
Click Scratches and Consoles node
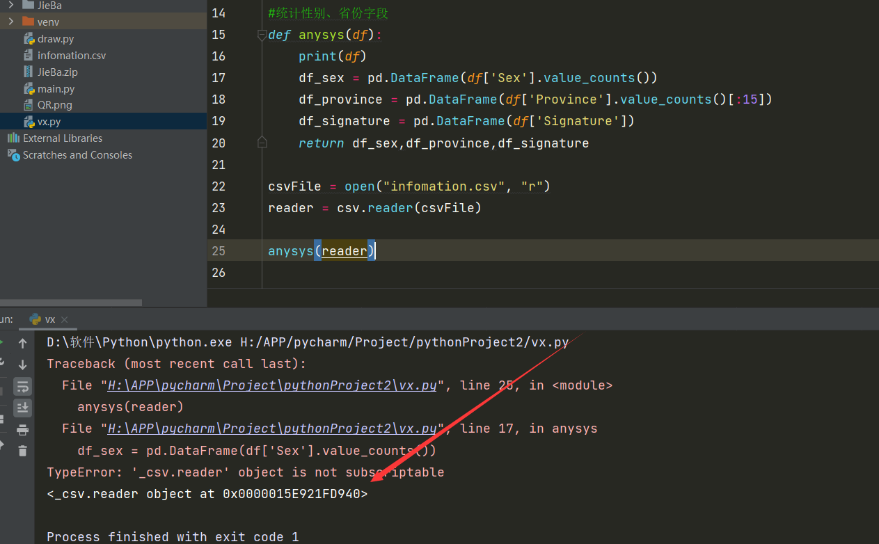click(x=77, y=155)
